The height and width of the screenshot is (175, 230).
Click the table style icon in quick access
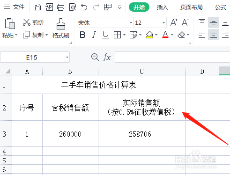(x=108, y=7)
